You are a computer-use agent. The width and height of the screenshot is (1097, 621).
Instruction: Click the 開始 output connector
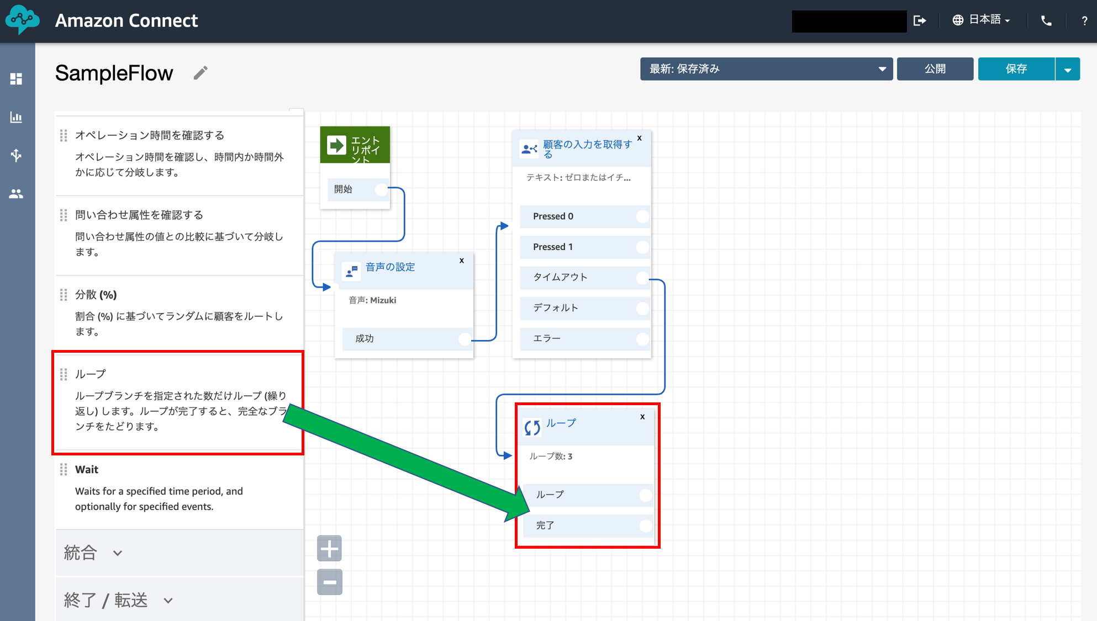(x=381, y=189)
